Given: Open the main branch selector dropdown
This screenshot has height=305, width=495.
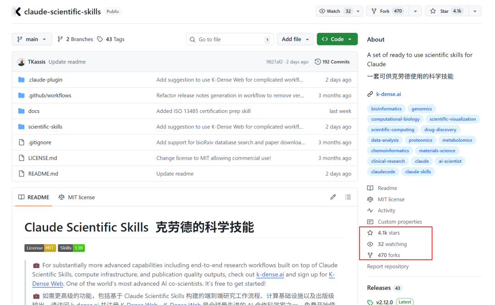Looking at the screenshot, I should click(x=32, y=39).
